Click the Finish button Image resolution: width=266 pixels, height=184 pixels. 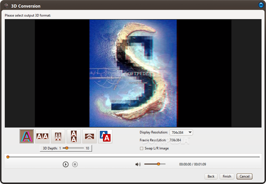click(227, 176)
